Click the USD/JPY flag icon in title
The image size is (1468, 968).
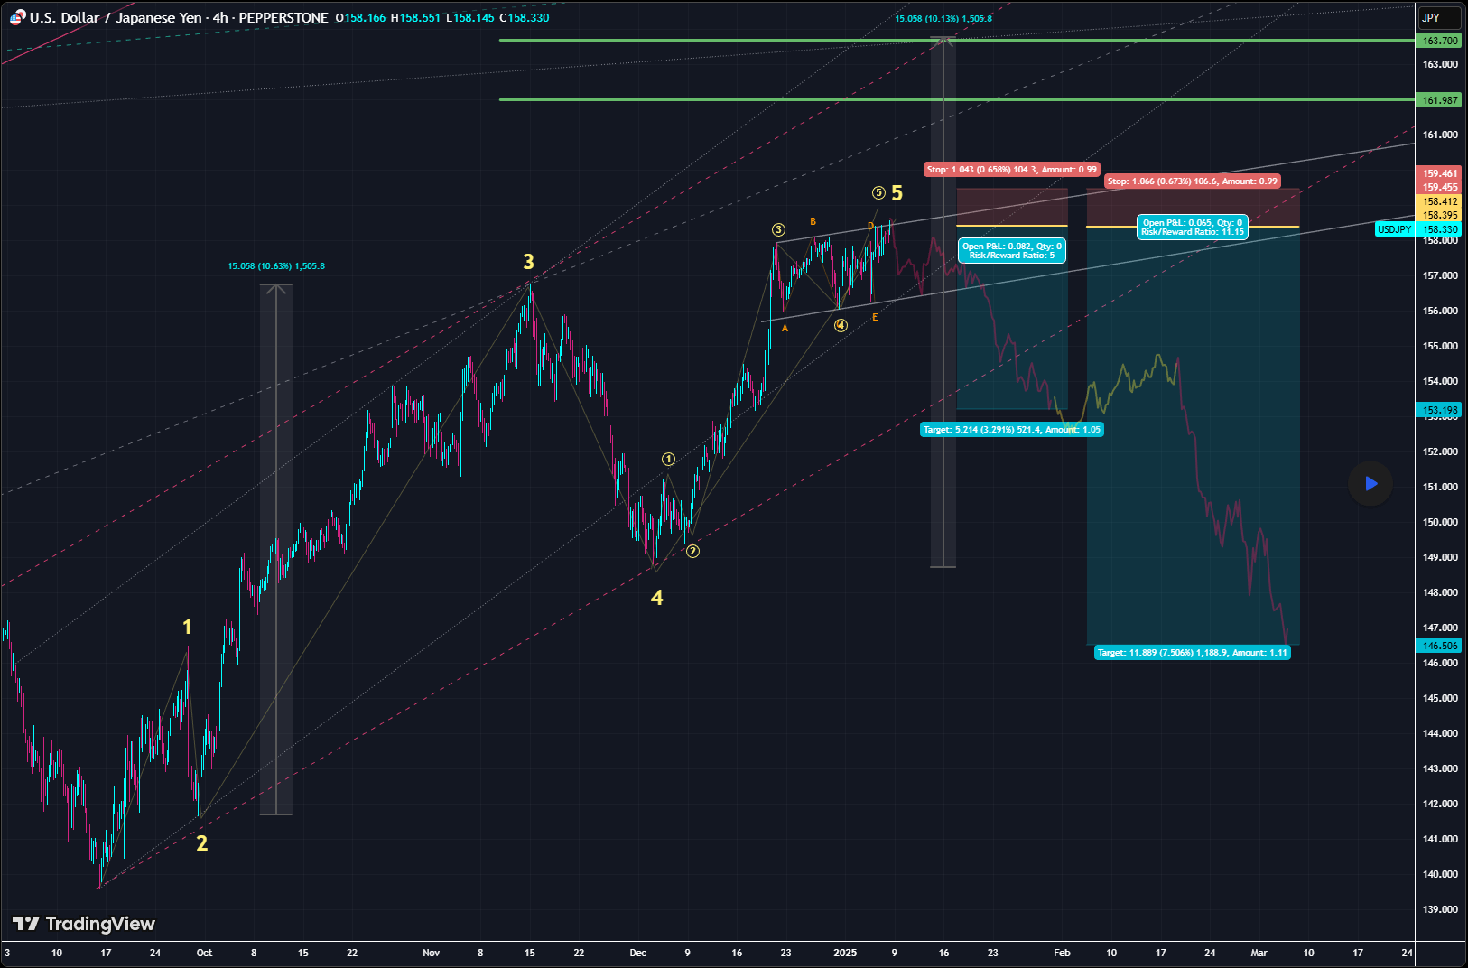coord(17,18)
